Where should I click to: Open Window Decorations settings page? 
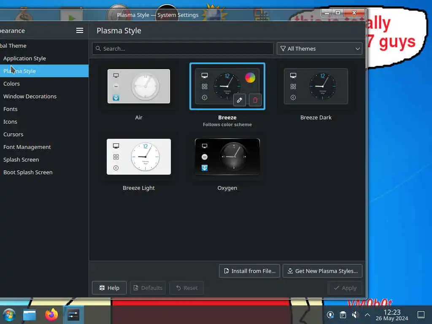click(44, 97)
